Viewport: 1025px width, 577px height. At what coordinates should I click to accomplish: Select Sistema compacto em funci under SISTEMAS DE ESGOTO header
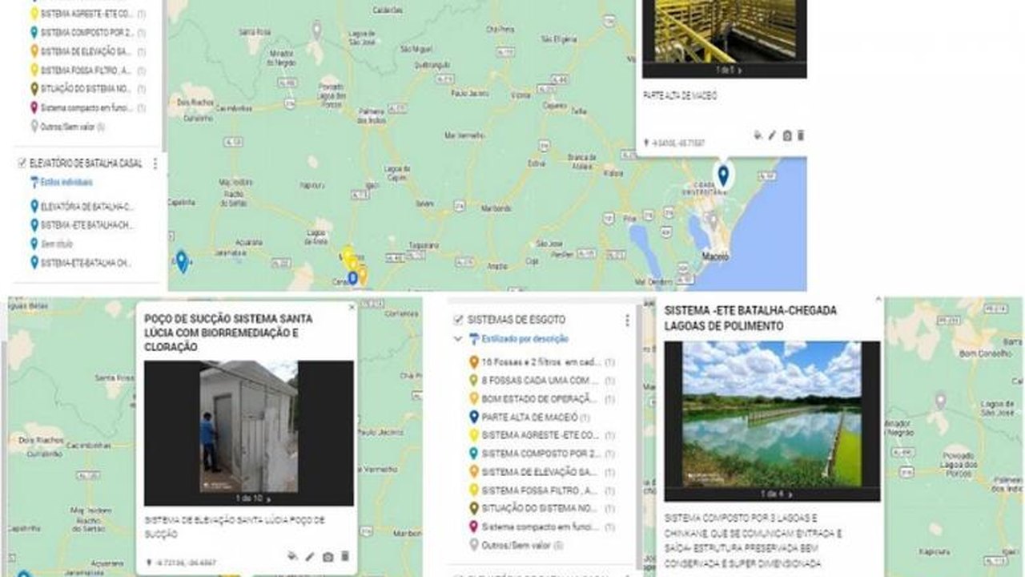point(541,527)
